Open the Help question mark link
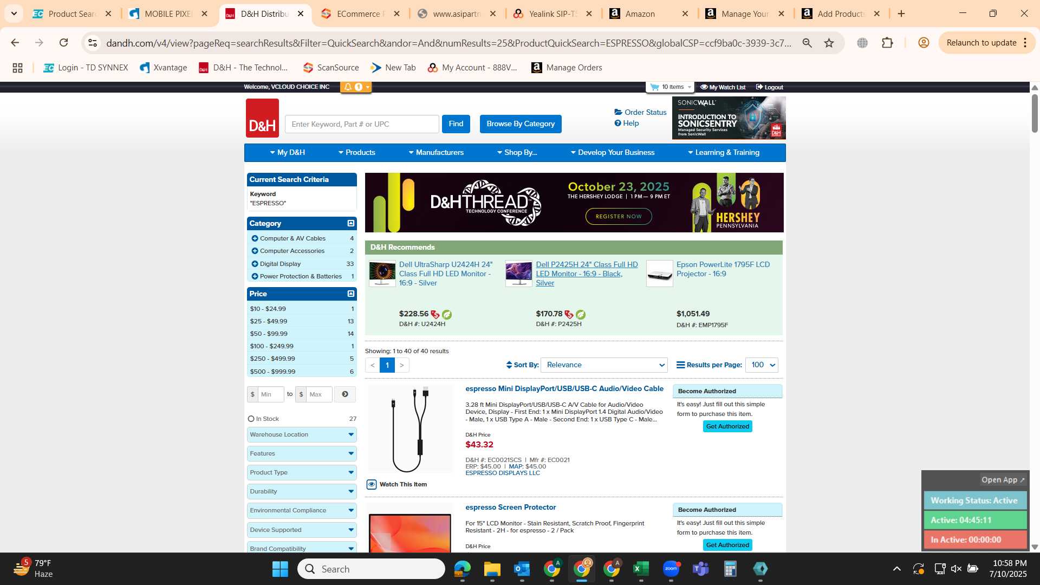The image size is (1040, 585). pyautogui.click(x=627, y=123)
